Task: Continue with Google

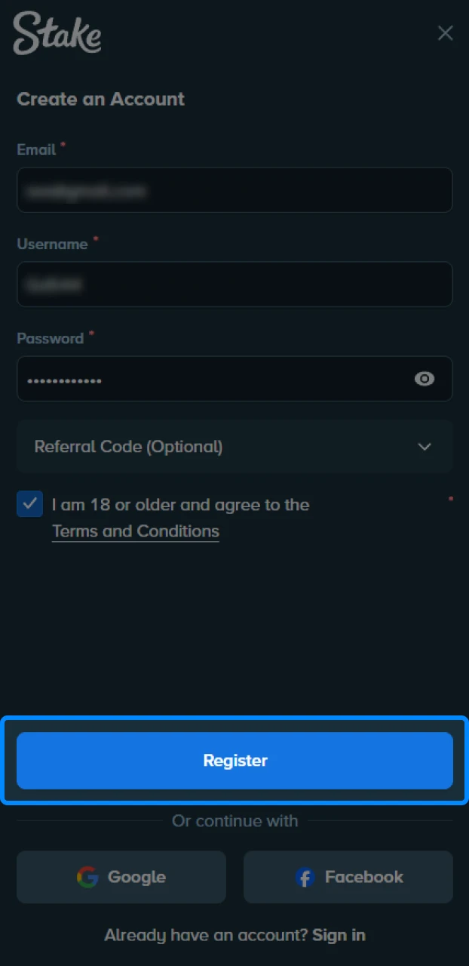Action: pyautogui.click(x=121, y=877)
